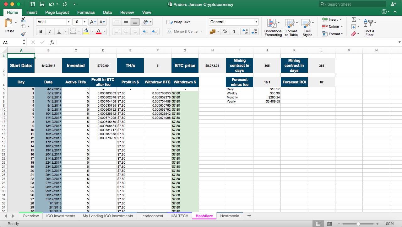Expand the Merge & Center dropdown arrow
402x227 pixels.
coord(201,31)
